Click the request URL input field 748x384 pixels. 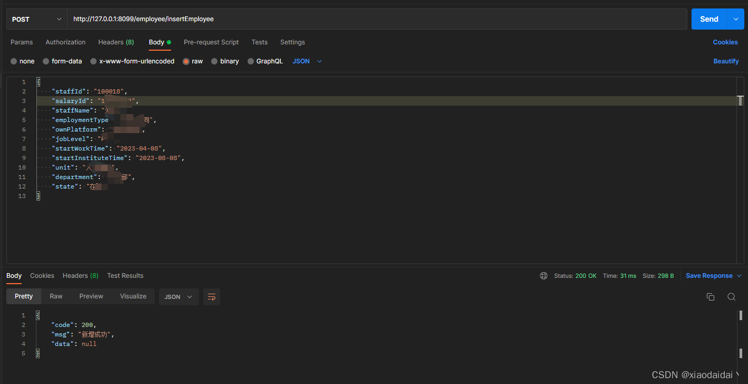point(377,19)
